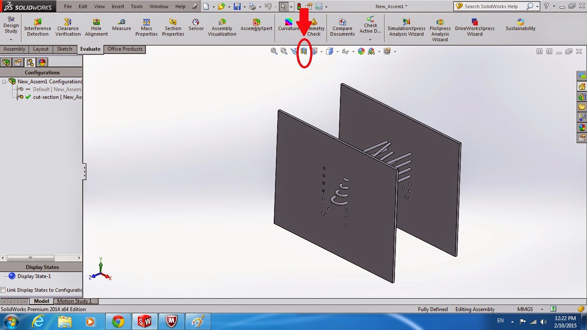
Task: Open the Save options dropdown arrow
Action: click(244, 7)
